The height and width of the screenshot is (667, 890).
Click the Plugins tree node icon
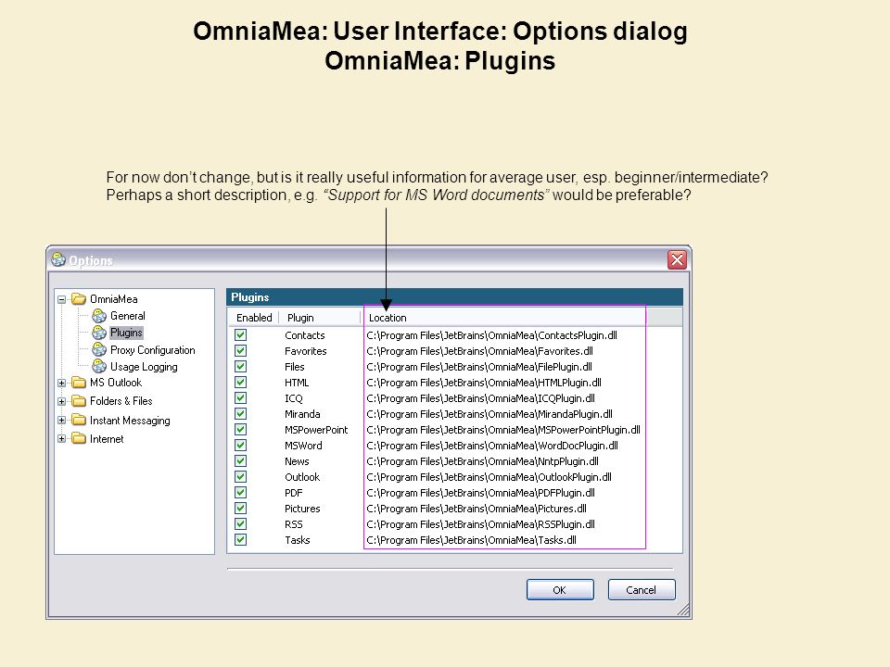click(x=99, y=333)
